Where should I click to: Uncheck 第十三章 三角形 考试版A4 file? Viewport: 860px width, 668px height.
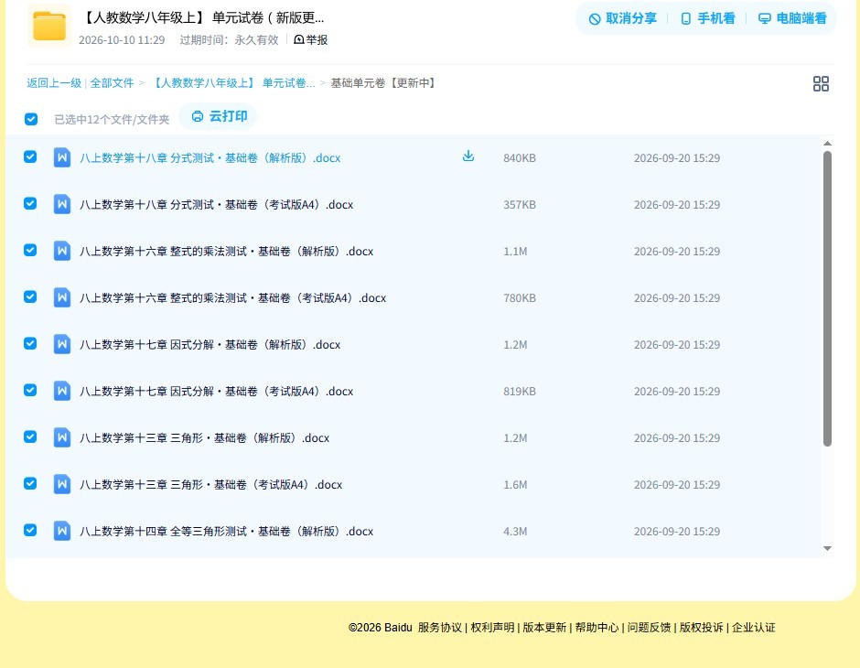click(30, 483)
